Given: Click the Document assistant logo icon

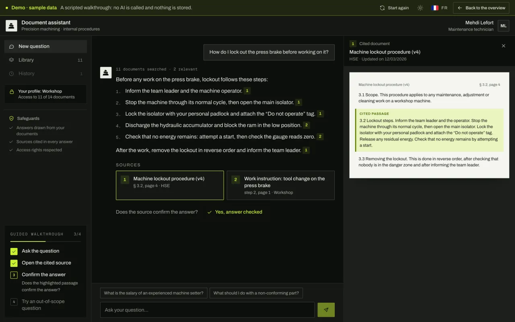Looking at the screenshot, I should pos(11,26).
